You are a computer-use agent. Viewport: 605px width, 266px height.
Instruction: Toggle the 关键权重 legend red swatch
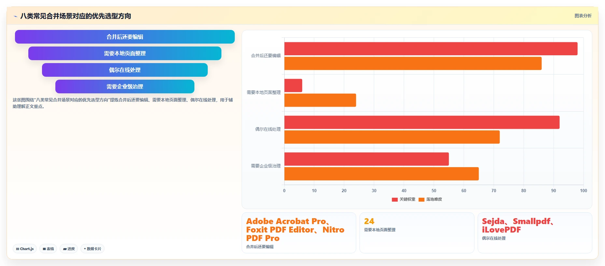(x=395, y=199)
